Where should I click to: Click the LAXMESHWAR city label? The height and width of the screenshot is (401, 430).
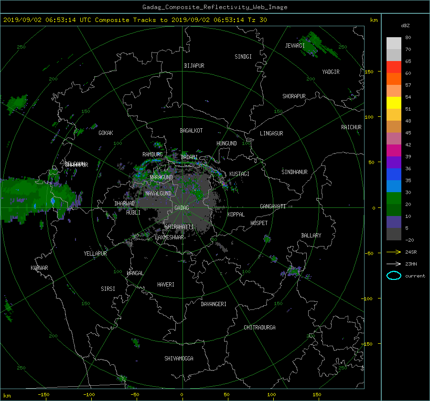(x=170, y=237)
